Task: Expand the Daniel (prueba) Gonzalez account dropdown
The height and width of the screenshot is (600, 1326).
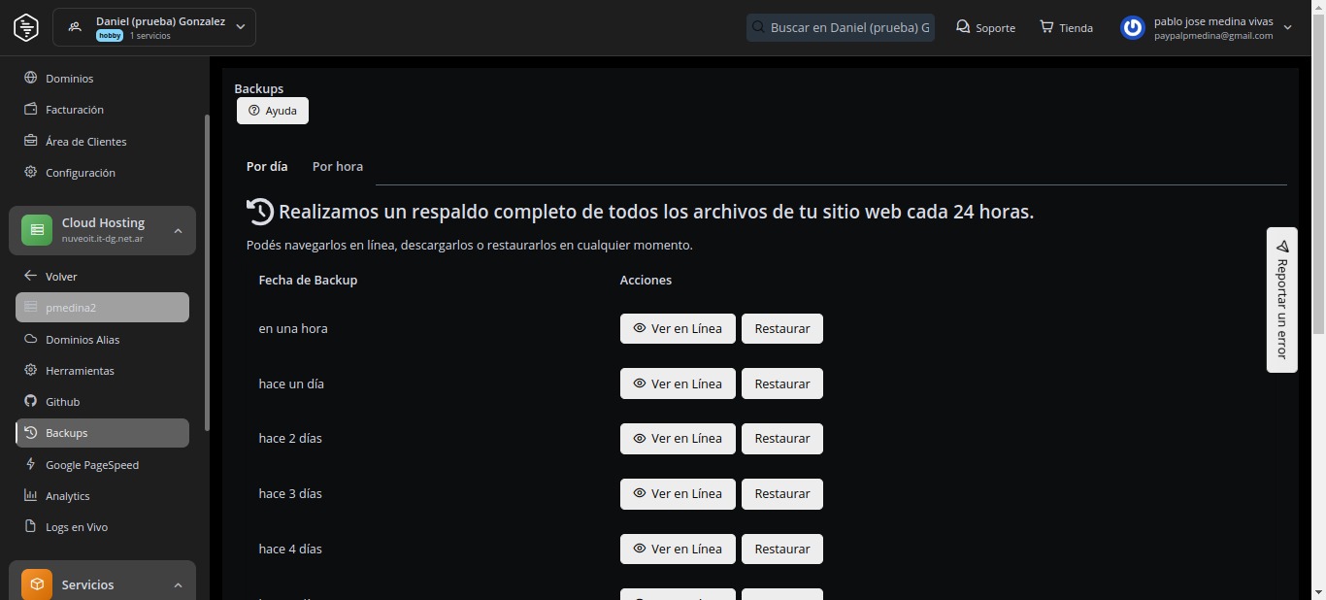Action: tap(241, 27)
